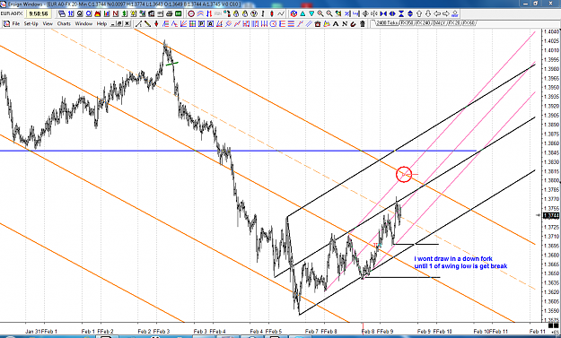Click the second magnifier zoom icon
561x338 pixels.
coord(329,13)
